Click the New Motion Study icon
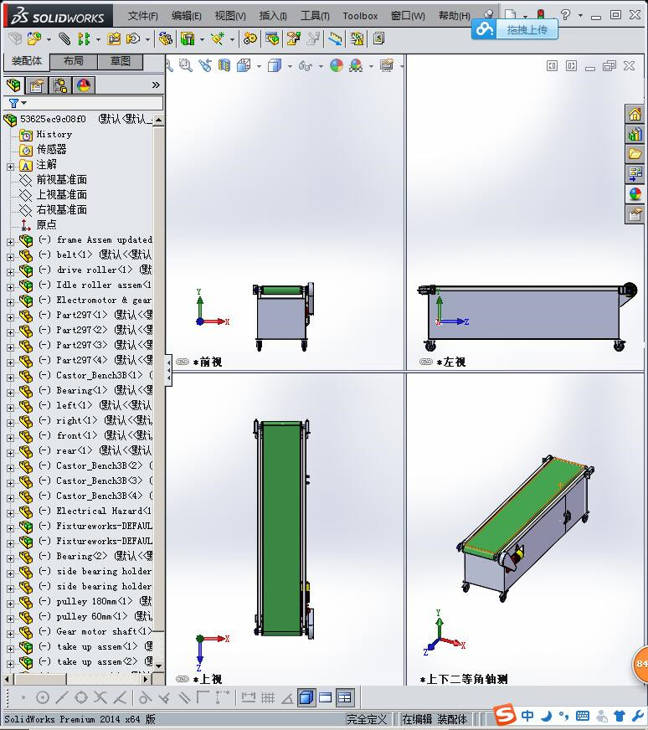 tap(250, 39)
